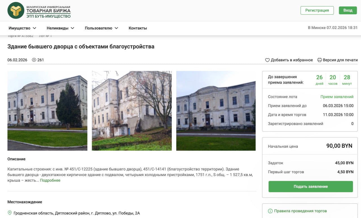
Task: Click the info icon beside auction rules
Action: (x=270, y=211)
